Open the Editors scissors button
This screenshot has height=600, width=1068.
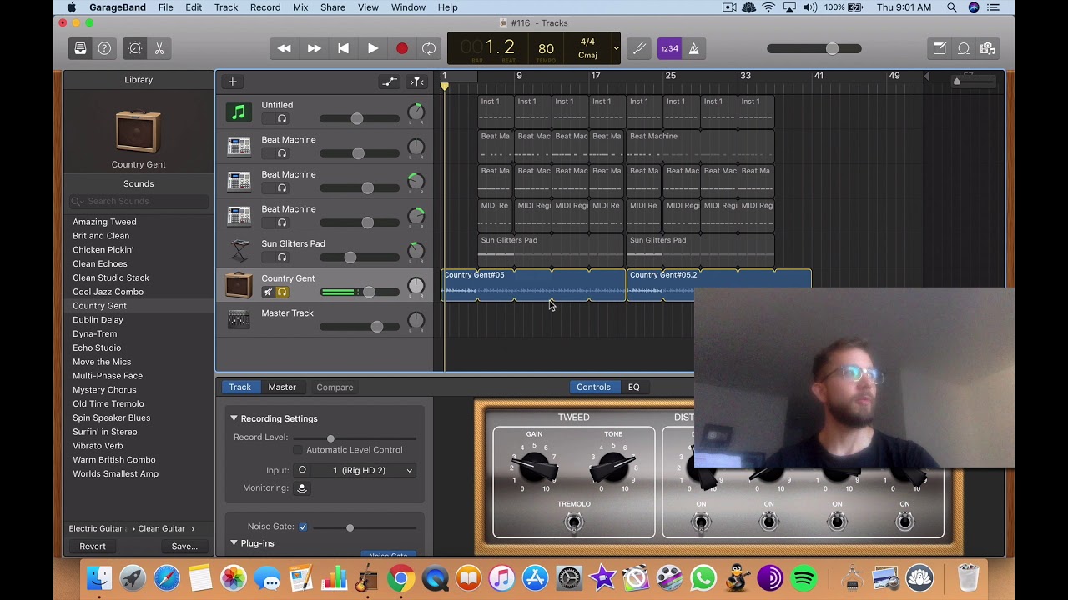[159, 48]
